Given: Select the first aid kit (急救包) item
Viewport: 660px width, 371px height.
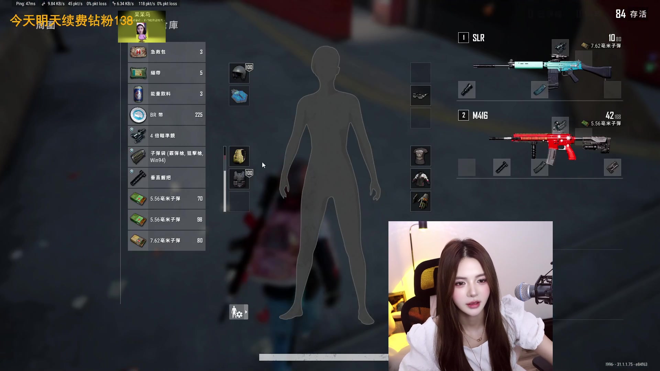Looking at the screenshot, I should tap(167, 52).
